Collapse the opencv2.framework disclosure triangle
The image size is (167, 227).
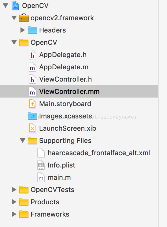(14, 18)
